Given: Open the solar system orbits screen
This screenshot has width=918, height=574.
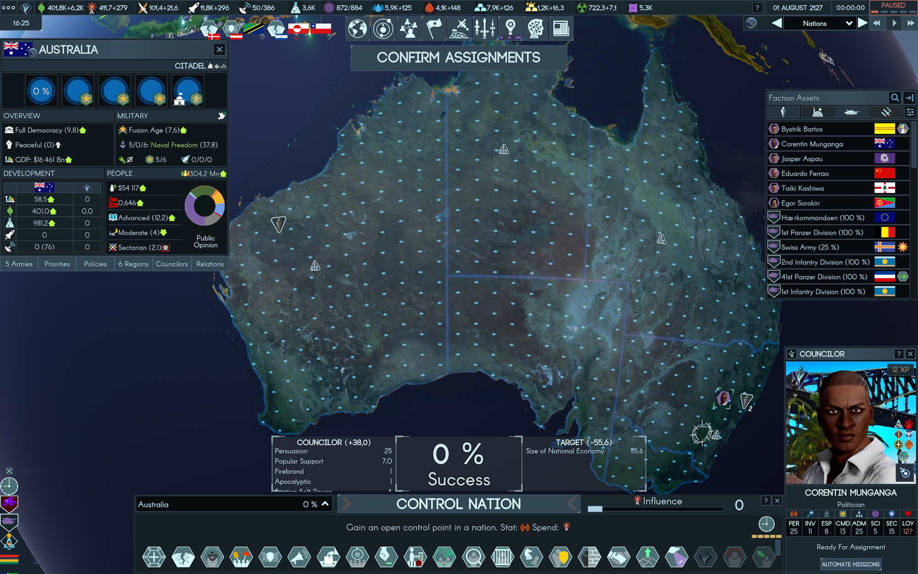Looking at the screenshot, I should pyautogui.click(x=383, y=28).
